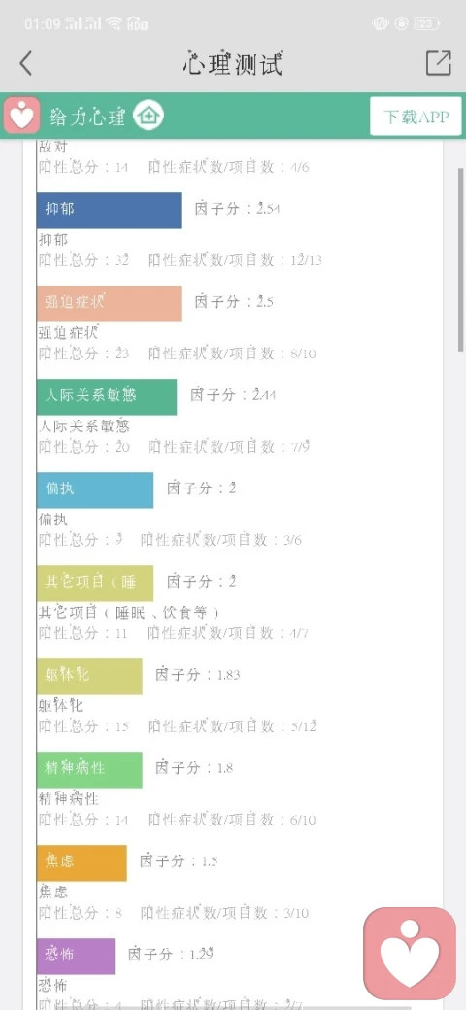
Task: Select the yellow 其它项目 bar
Action: coord(95,584)
